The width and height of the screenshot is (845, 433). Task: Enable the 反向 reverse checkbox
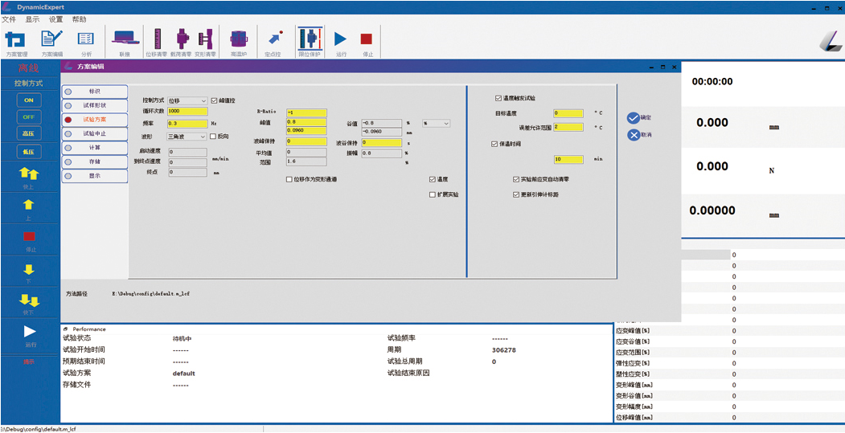click(x=213, y=137)
